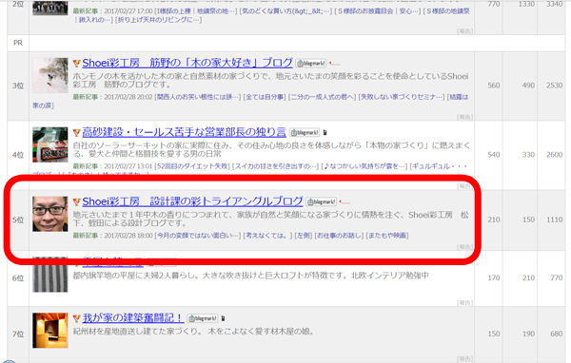Open recent article [またもや映画]
The width and height of the screenshot is (571, 363).
point(387,236)
